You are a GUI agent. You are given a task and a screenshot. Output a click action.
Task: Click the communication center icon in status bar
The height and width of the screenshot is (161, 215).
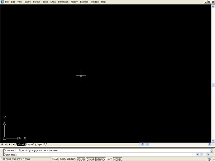(x=209, y=159)
